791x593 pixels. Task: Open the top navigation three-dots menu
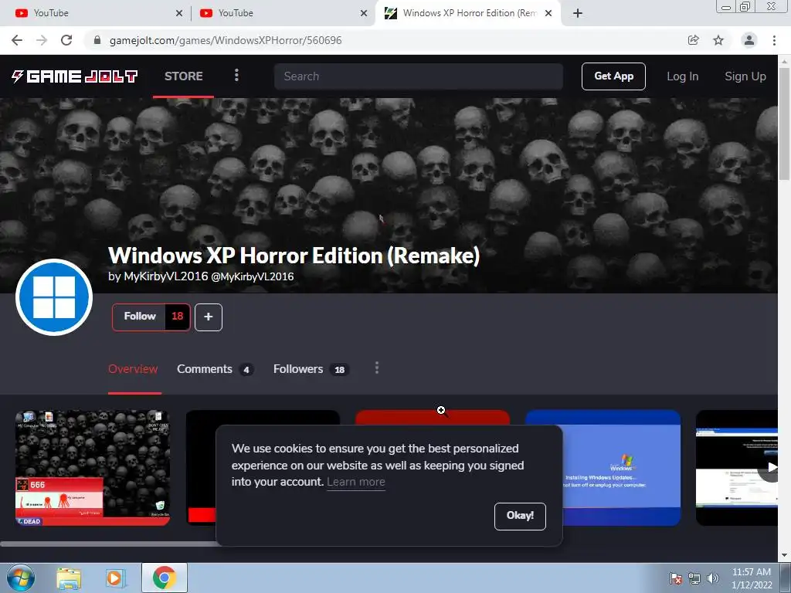coord(236,76)
